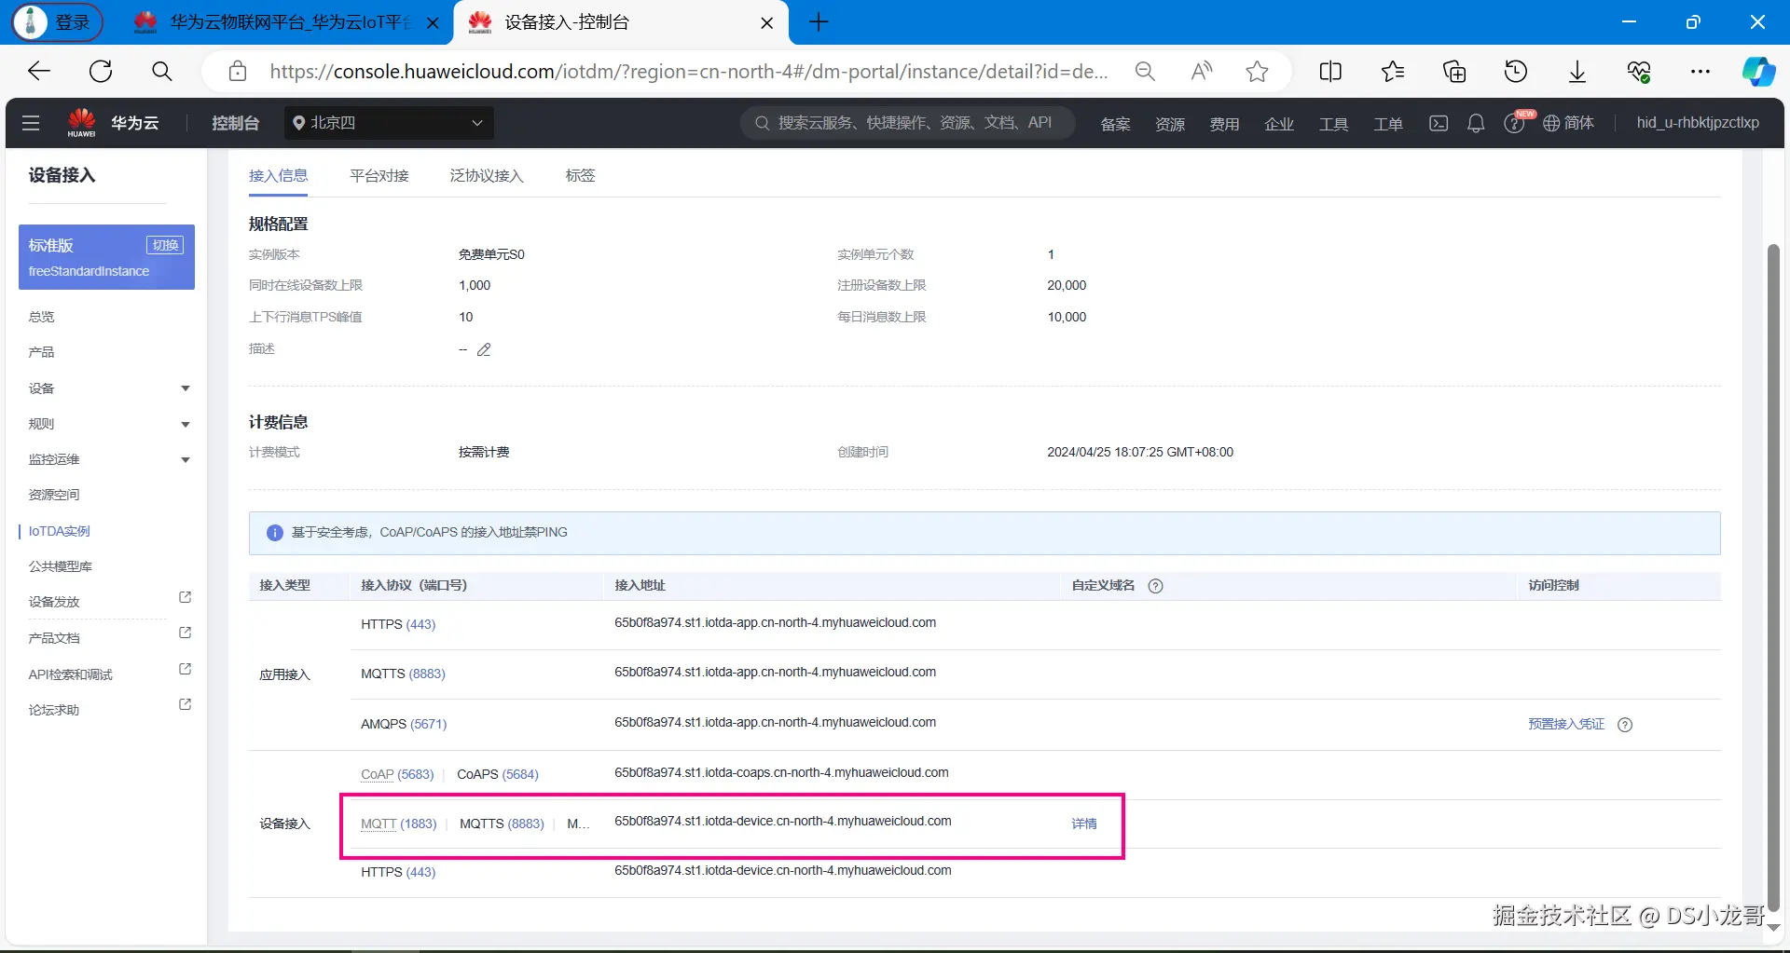Viewport: 1790px width, 953px height.
Task: Open the hamburger menu next to the Huawei logo
Action: tap(31, 123)
